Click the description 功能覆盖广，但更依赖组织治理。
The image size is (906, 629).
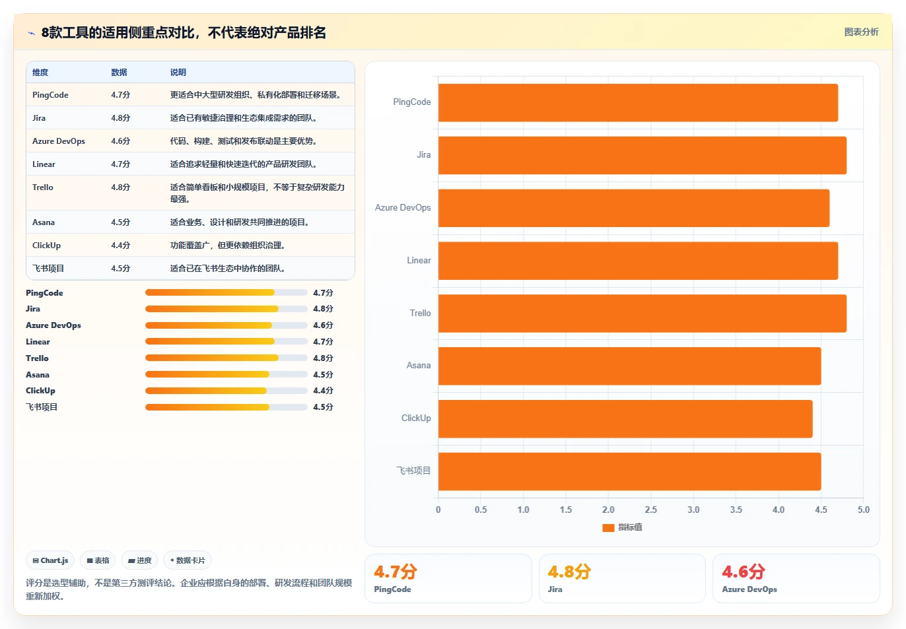(x=228, y=246)
